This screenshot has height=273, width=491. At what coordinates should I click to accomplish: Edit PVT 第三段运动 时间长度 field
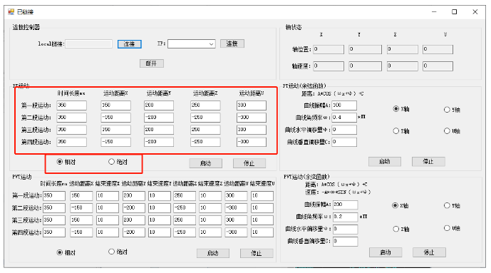point(54,220)
